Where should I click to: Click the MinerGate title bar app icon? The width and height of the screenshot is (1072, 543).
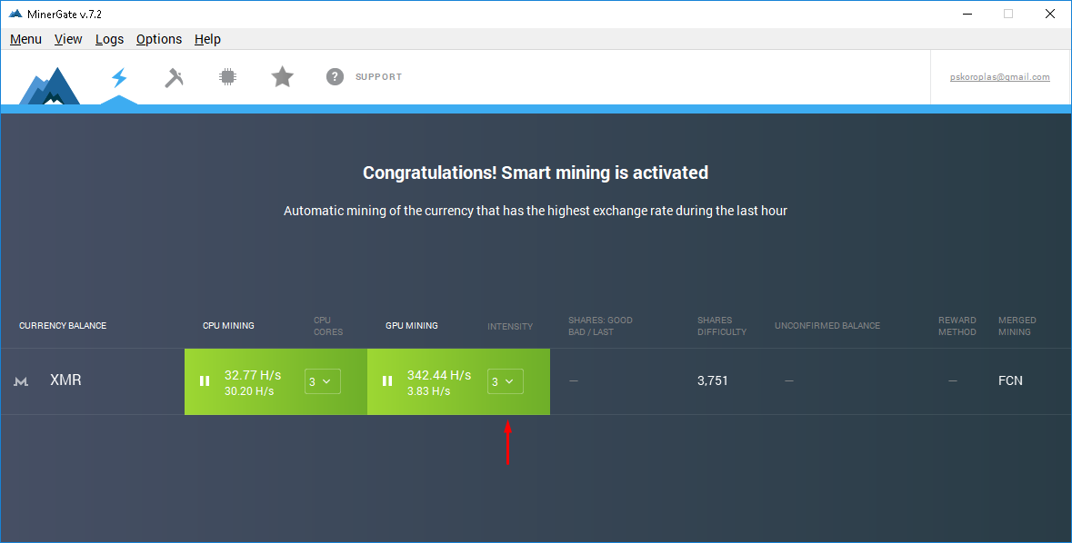click(15, 15)
